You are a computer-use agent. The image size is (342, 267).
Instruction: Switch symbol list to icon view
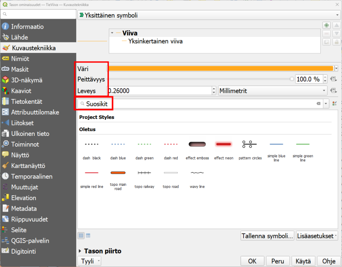click(81, 236)
